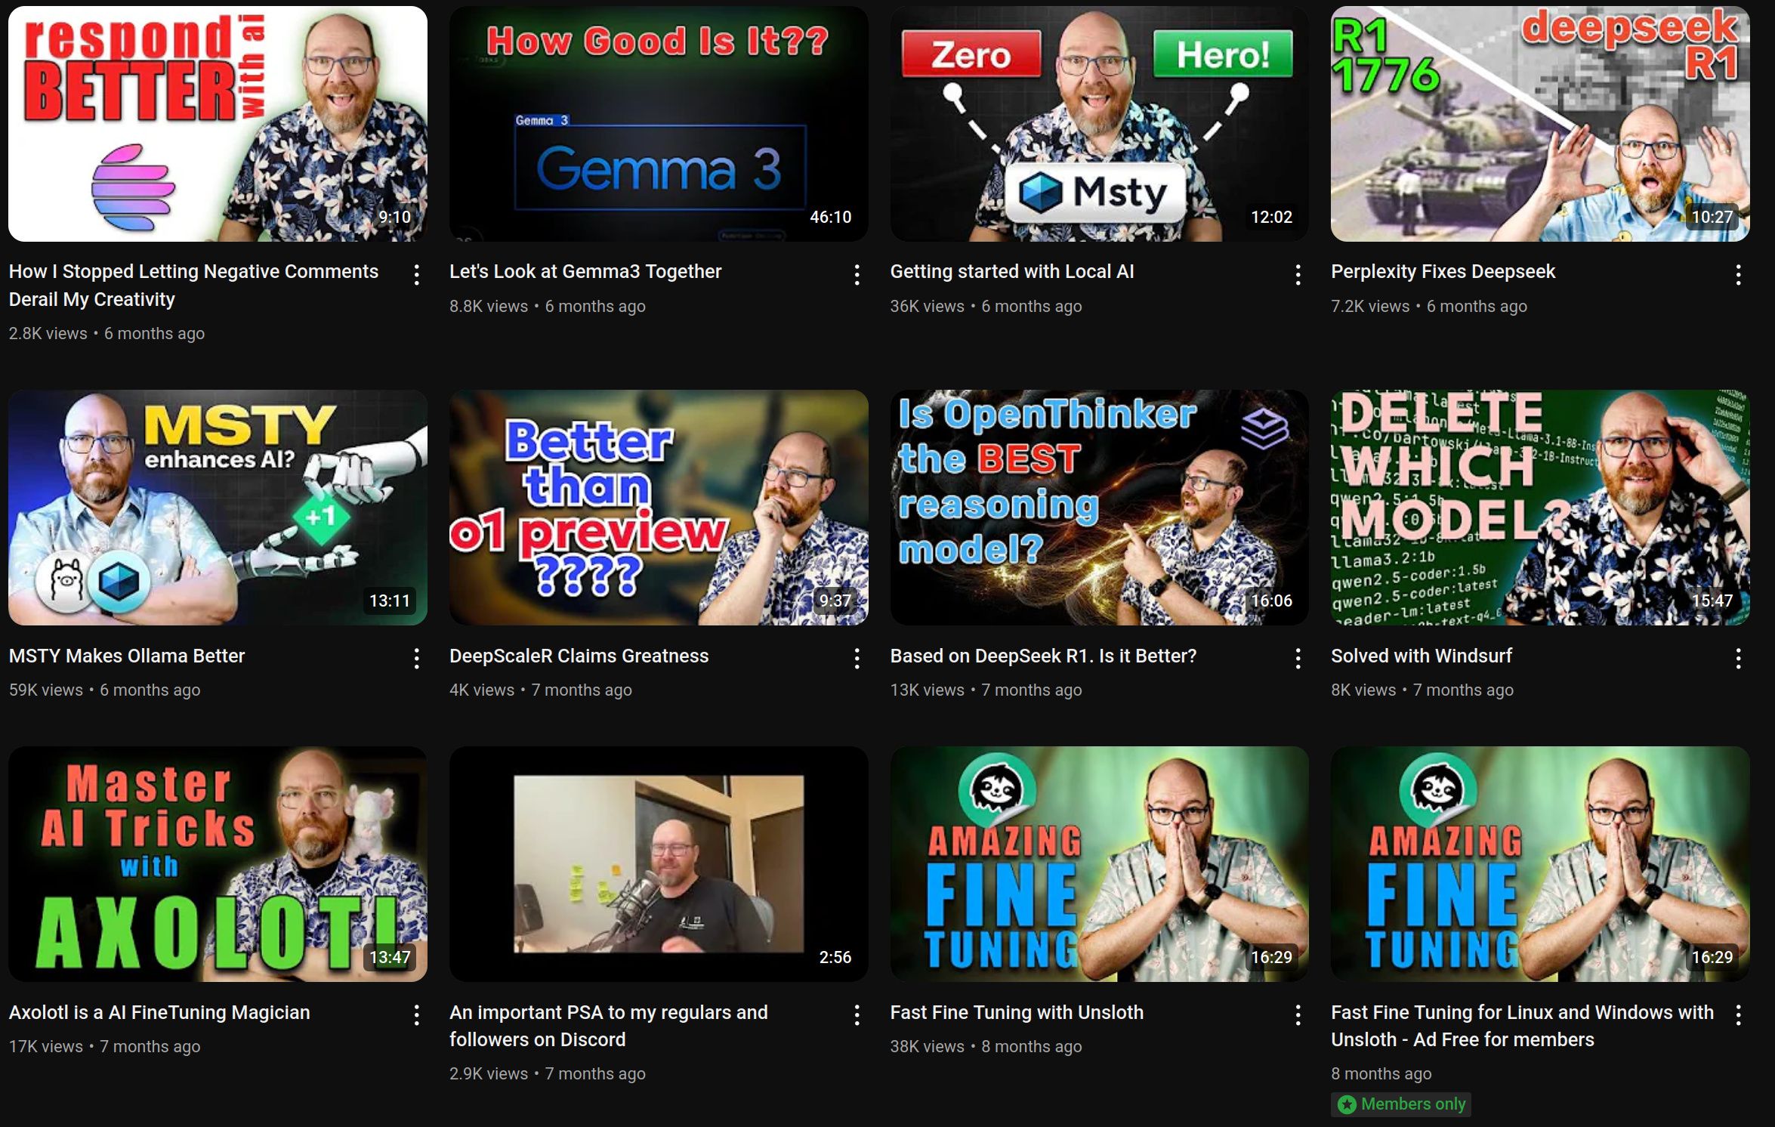The height and width of the screenshot is (1127, 1775).
Task: Open the Gemma 3 How Good Is It thumbnail
Action: 658,125
